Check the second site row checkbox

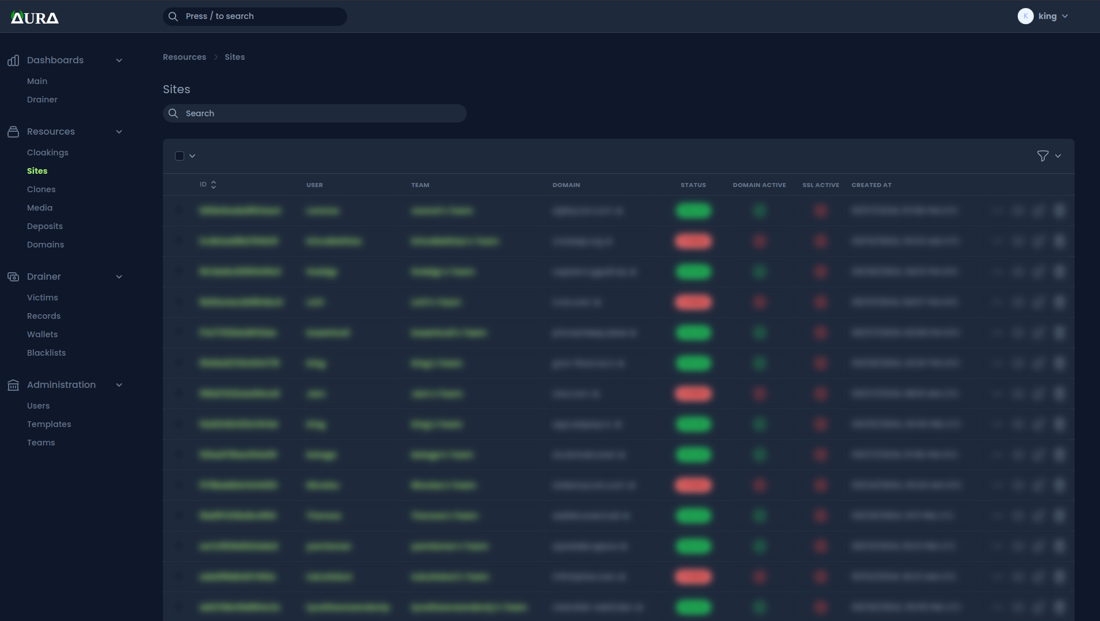[180, 241]
